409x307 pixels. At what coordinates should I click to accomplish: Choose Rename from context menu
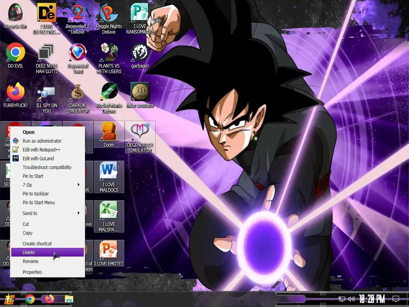tap(48, 261)
